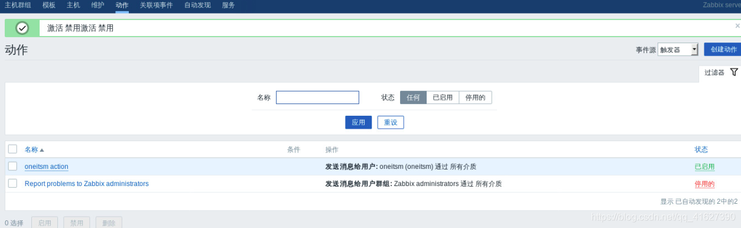
Task: Check the oneitsm action row checkbox
Action: point(12,166)
